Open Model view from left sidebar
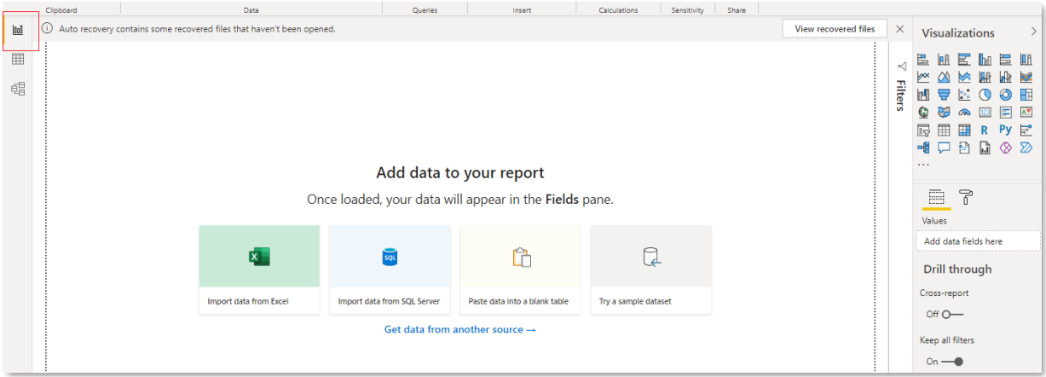 (x=18, y=88)
